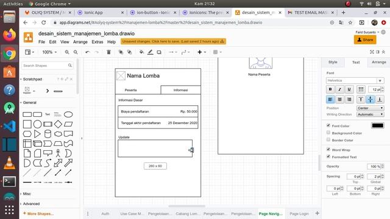Open the waypoints style dropdown

point(185,52)
